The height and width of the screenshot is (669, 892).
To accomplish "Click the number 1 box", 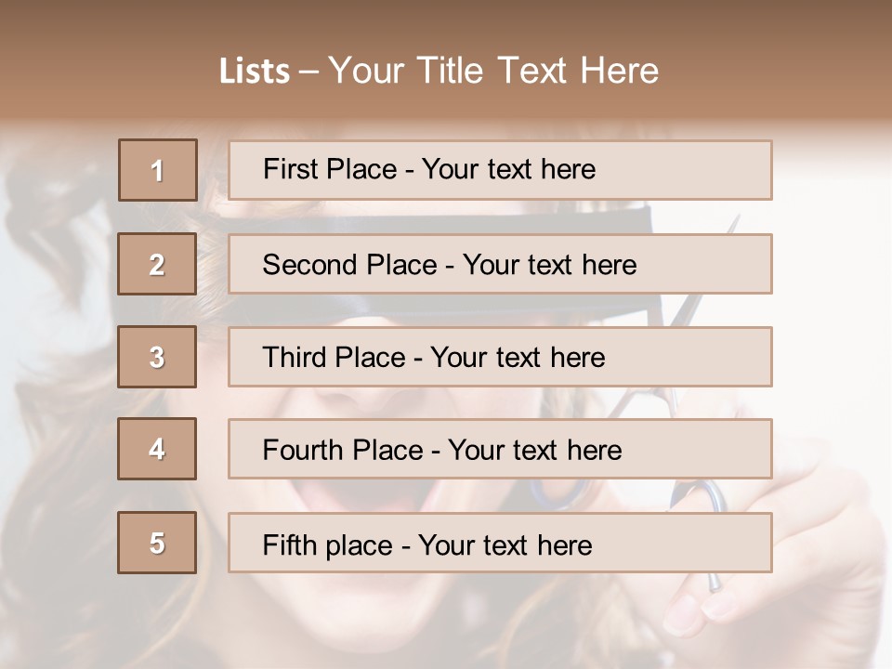I will pos(158,170).
